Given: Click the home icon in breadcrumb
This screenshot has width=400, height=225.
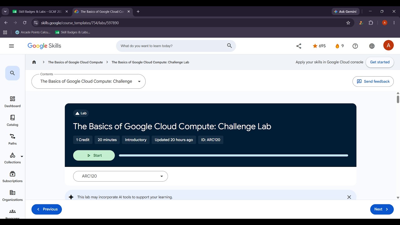Looking at the screenshot, I should [34, 62].
